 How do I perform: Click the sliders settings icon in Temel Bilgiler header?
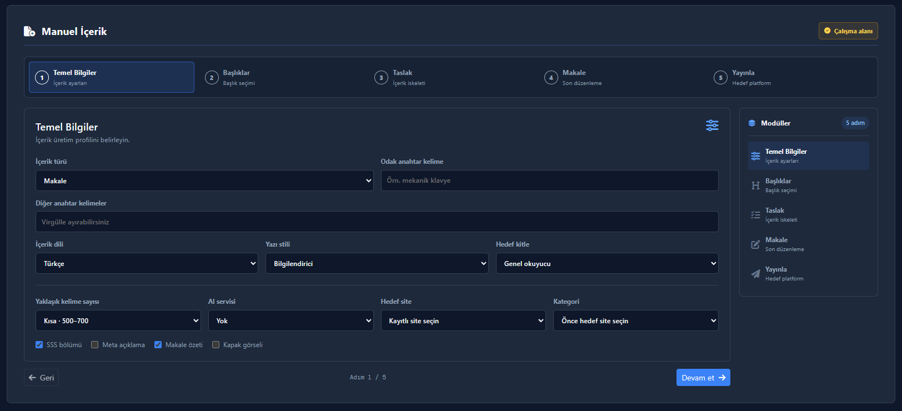tap(712, 125)
